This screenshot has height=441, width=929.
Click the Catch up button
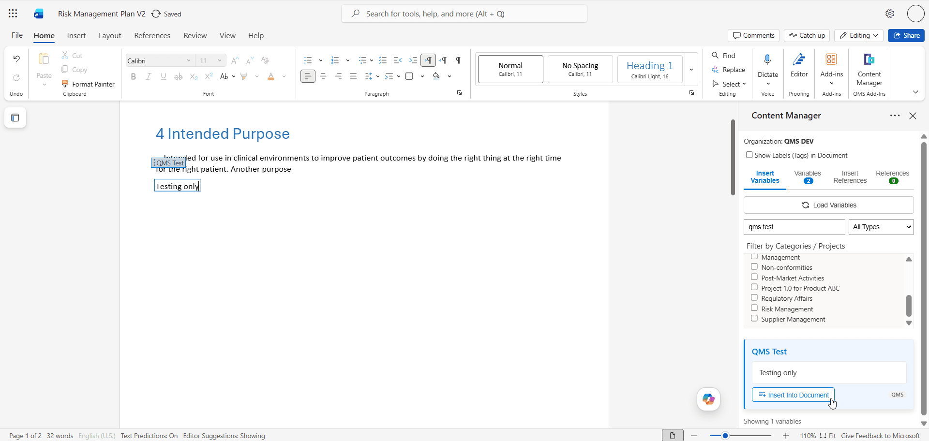[x=807, y=35]
